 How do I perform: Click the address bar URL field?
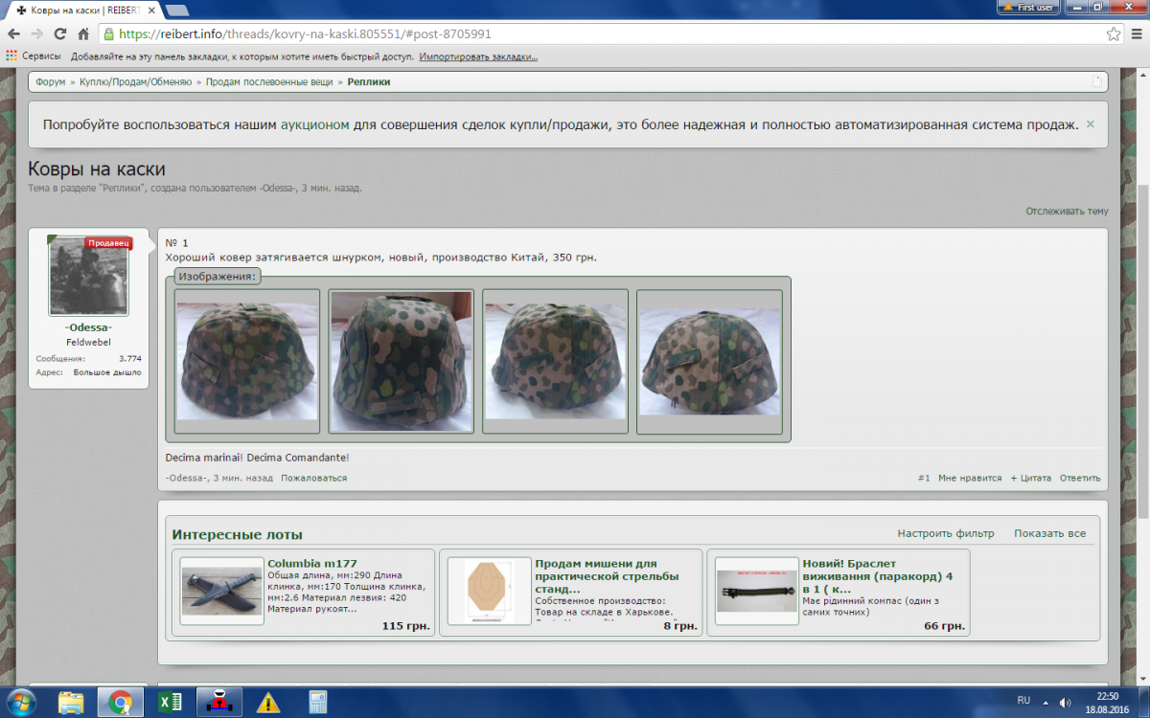click(575, 34)
